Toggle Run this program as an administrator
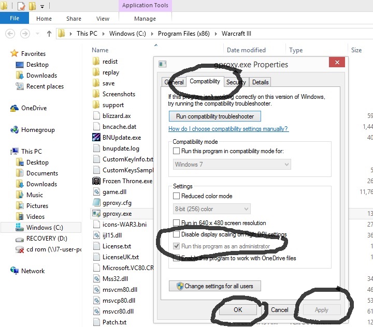 click(x=176, y=246)
